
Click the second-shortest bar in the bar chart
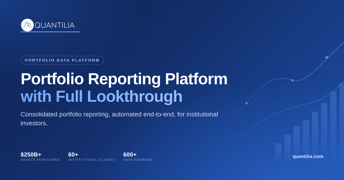click(x=287, y=148)
